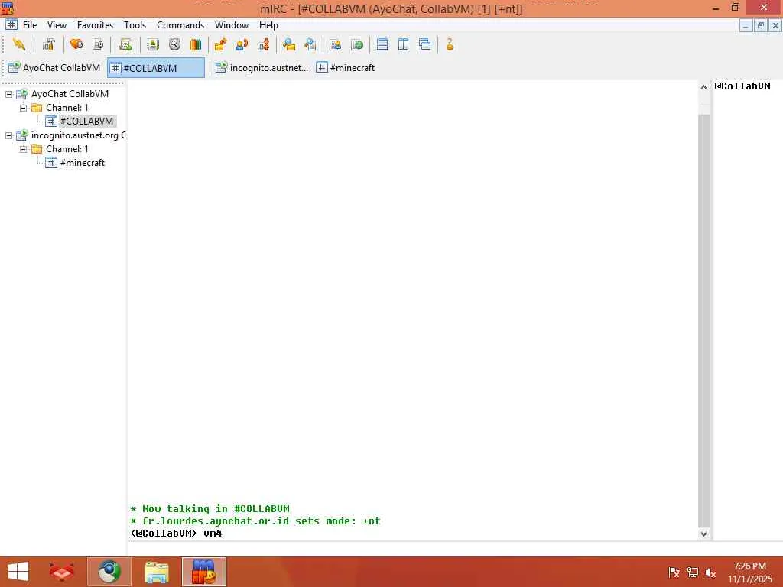Viewport: 783px width, 587px height.
Task: Select the Channel: 1 folder under incognito.austnet.org
Action: click(67, 149)
